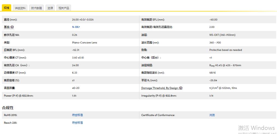Screen dimensions: 277x134
Task: Click the 表面质量 label
Action: [10, 88]
